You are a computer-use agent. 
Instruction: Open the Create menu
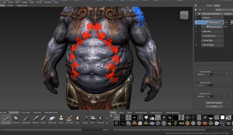[10, 2]
